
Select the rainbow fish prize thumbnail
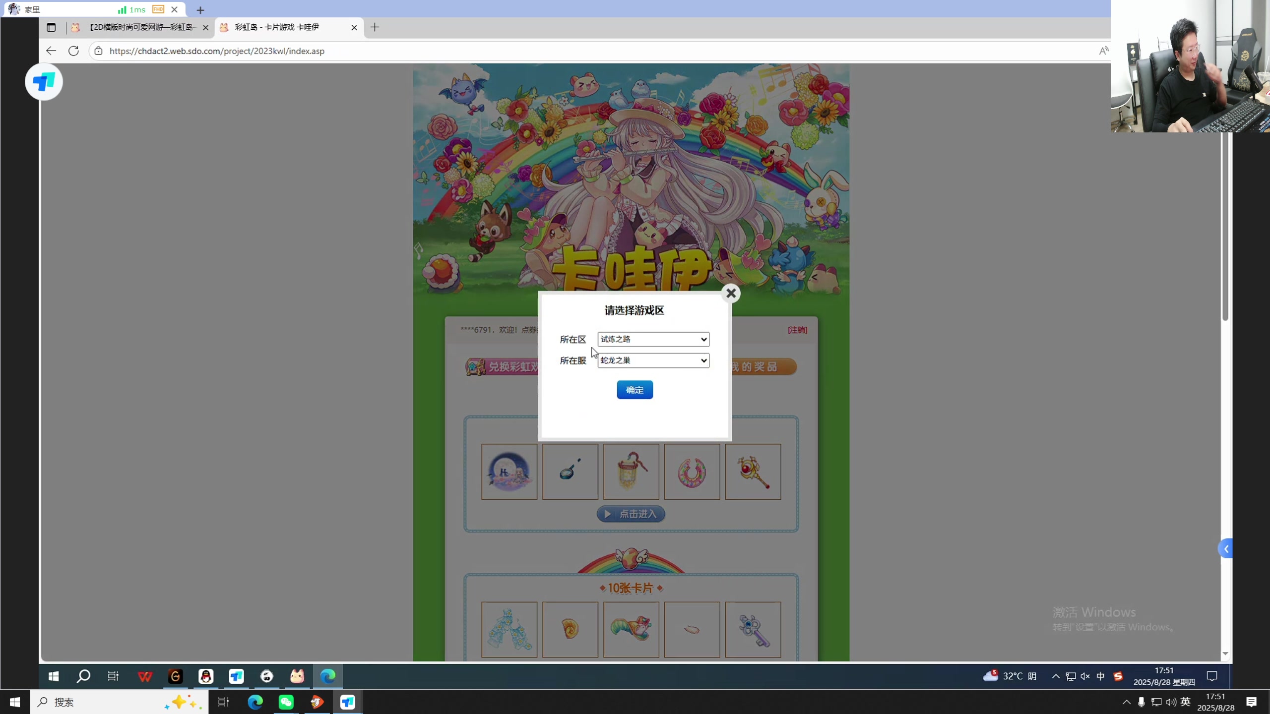631,630
